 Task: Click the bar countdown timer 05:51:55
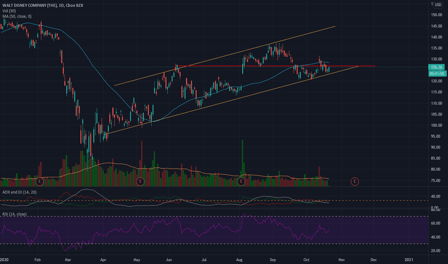[437, 73]
